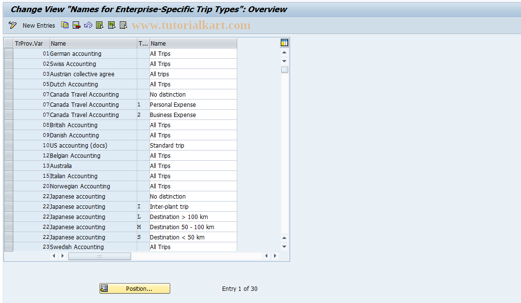Click the T... trip type column header

point(143,44)
